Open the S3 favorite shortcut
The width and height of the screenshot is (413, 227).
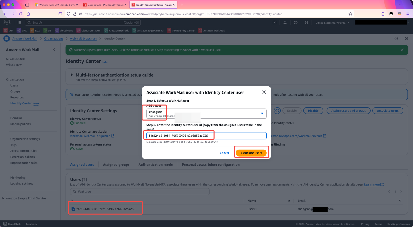(47, 30)
